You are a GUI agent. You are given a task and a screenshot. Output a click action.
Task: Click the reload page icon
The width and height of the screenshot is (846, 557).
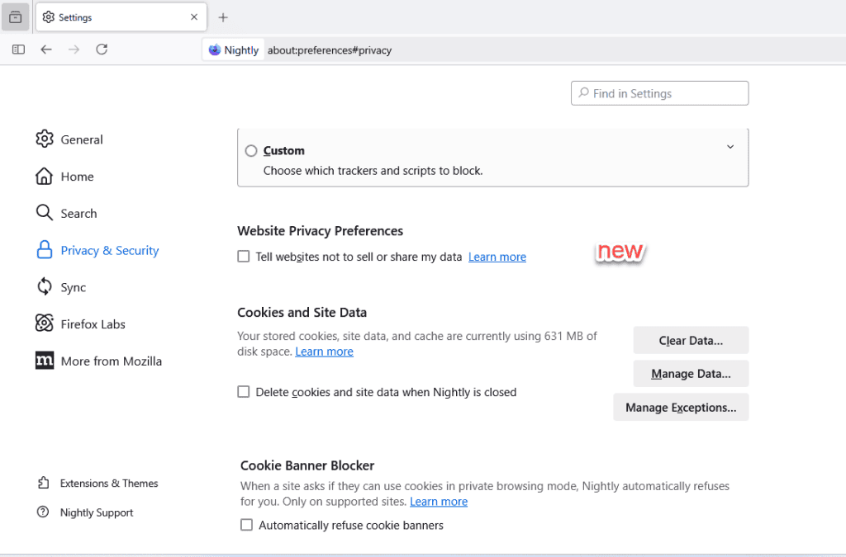point(102,50)
